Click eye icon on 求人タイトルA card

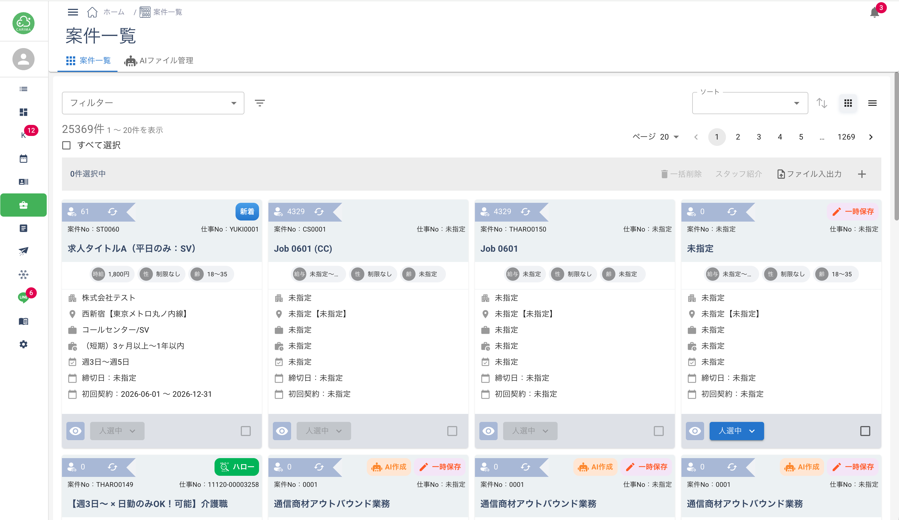point(75,431)
